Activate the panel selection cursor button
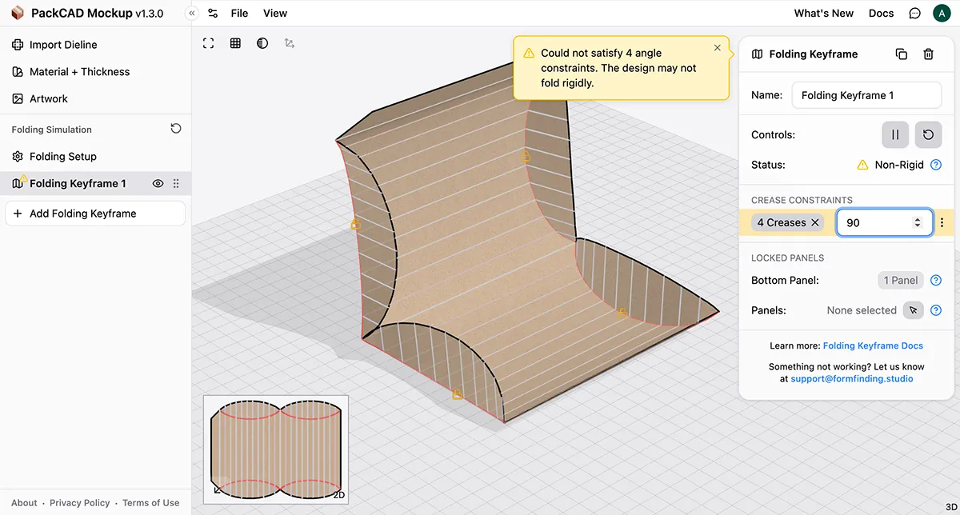 (x=913, y=310)
